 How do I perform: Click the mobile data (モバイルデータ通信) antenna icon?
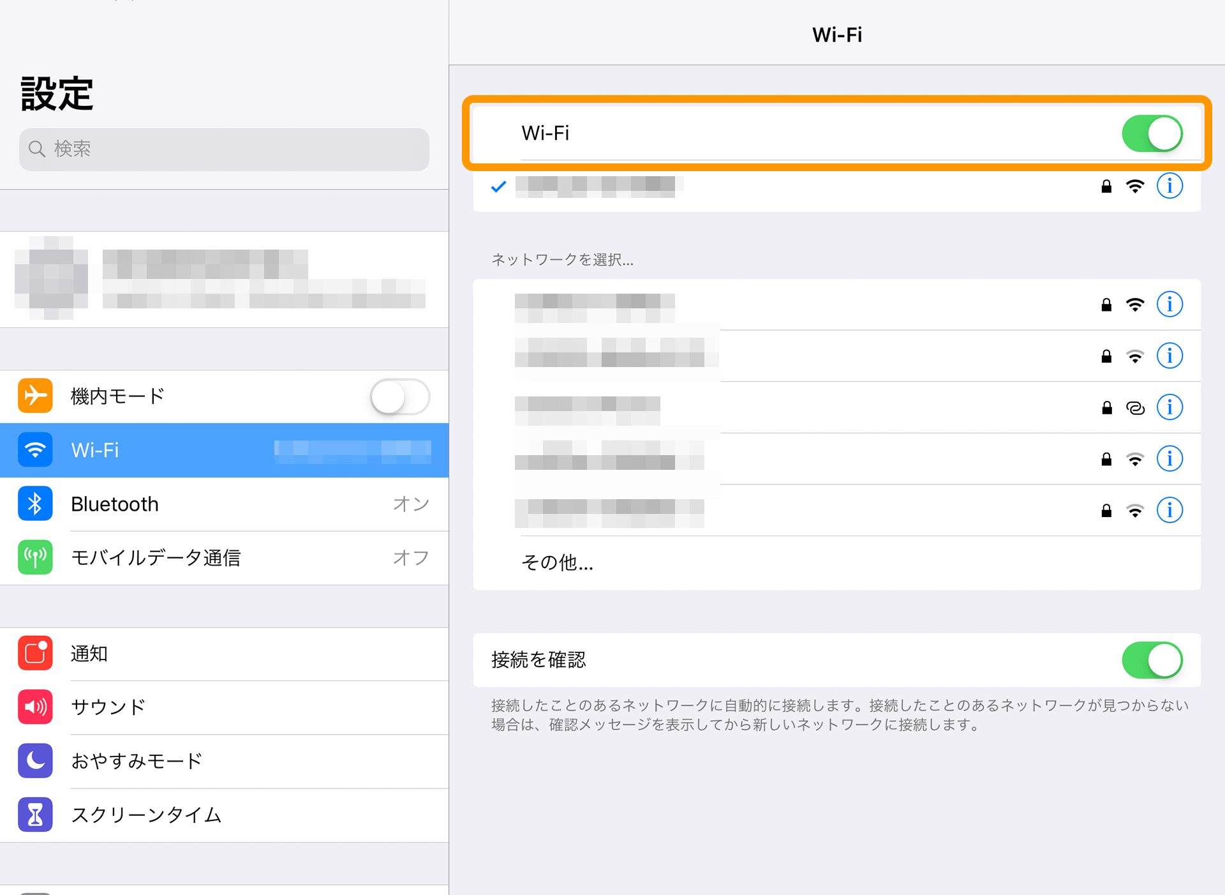click(x=35, y=557)
